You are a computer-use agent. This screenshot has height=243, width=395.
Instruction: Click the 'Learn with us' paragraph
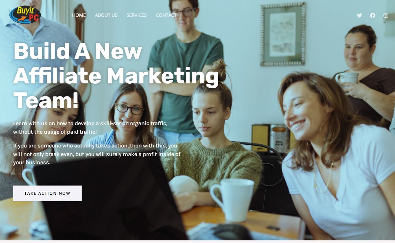[x=91, y=128]
